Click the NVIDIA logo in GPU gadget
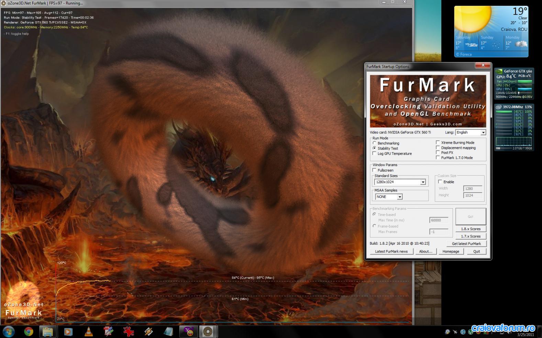Image resolution: width=542 pixels, height=338 pixels. (499, 71)
